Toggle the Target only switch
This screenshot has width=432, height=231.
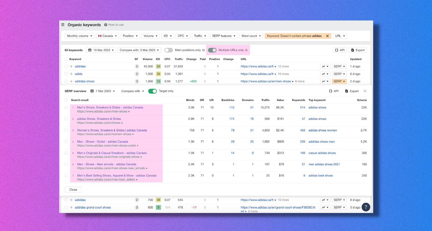[152, 91]
